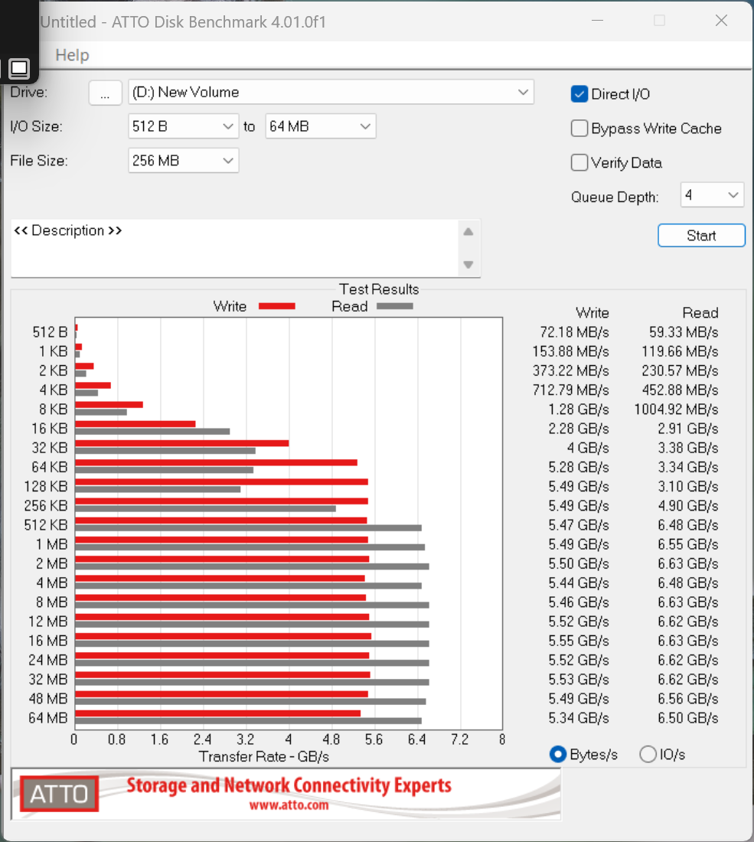The height and width of the screenshot is (842, 754).
Task: Close the ATTO Disk Benchmark window
Action: 721,21
